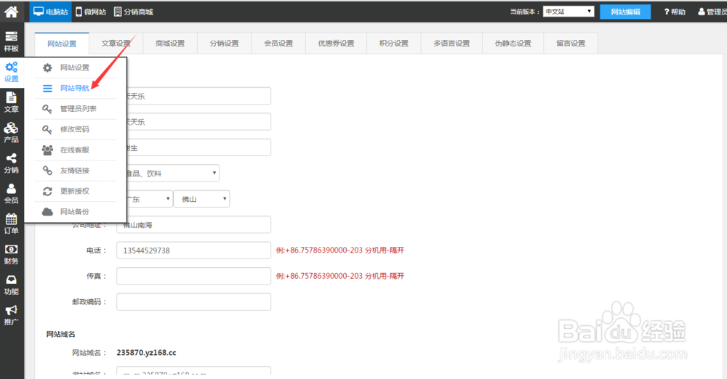Image resolution: width=727 pixels, height=379 pixels.
Task: Open the 积分设置 tab
Action: point(393,43)
